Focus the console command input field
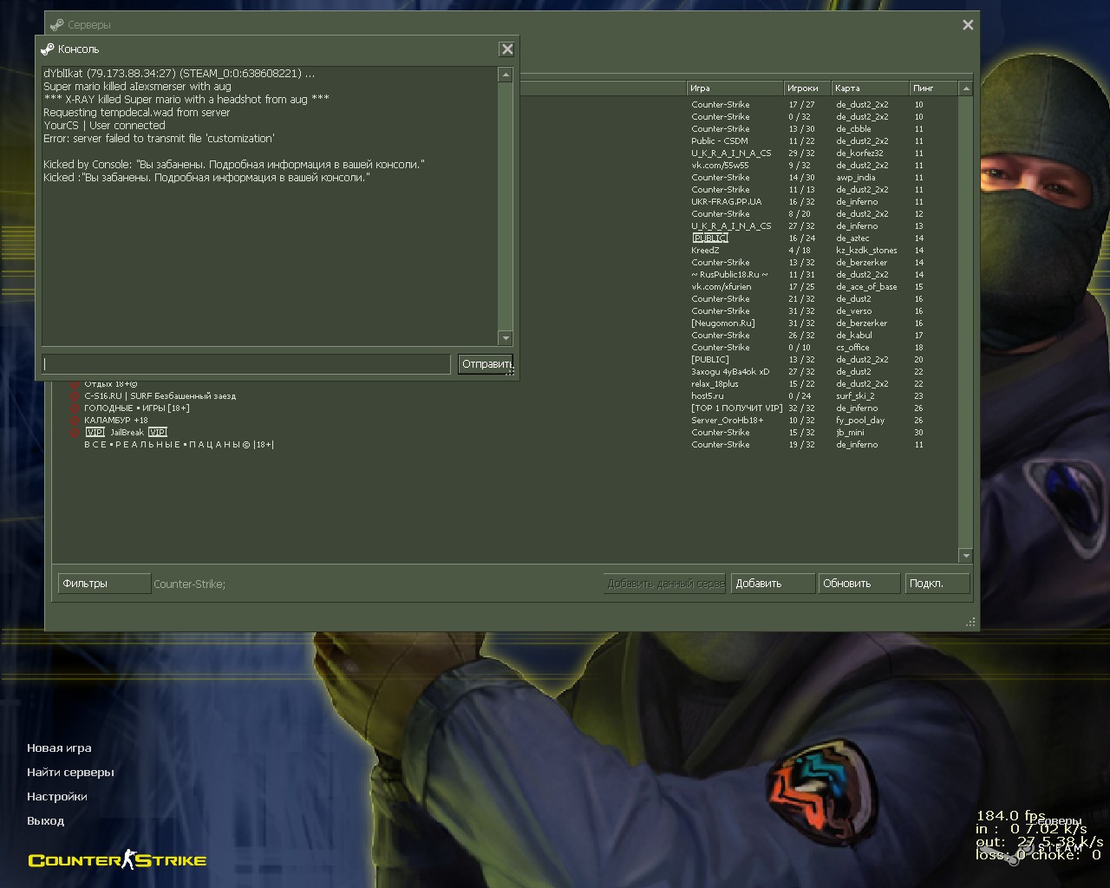Viewport: 1110px width, 888px height. [245, 364]
